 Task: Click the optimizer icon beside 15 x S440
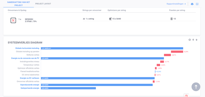(110, 19)
